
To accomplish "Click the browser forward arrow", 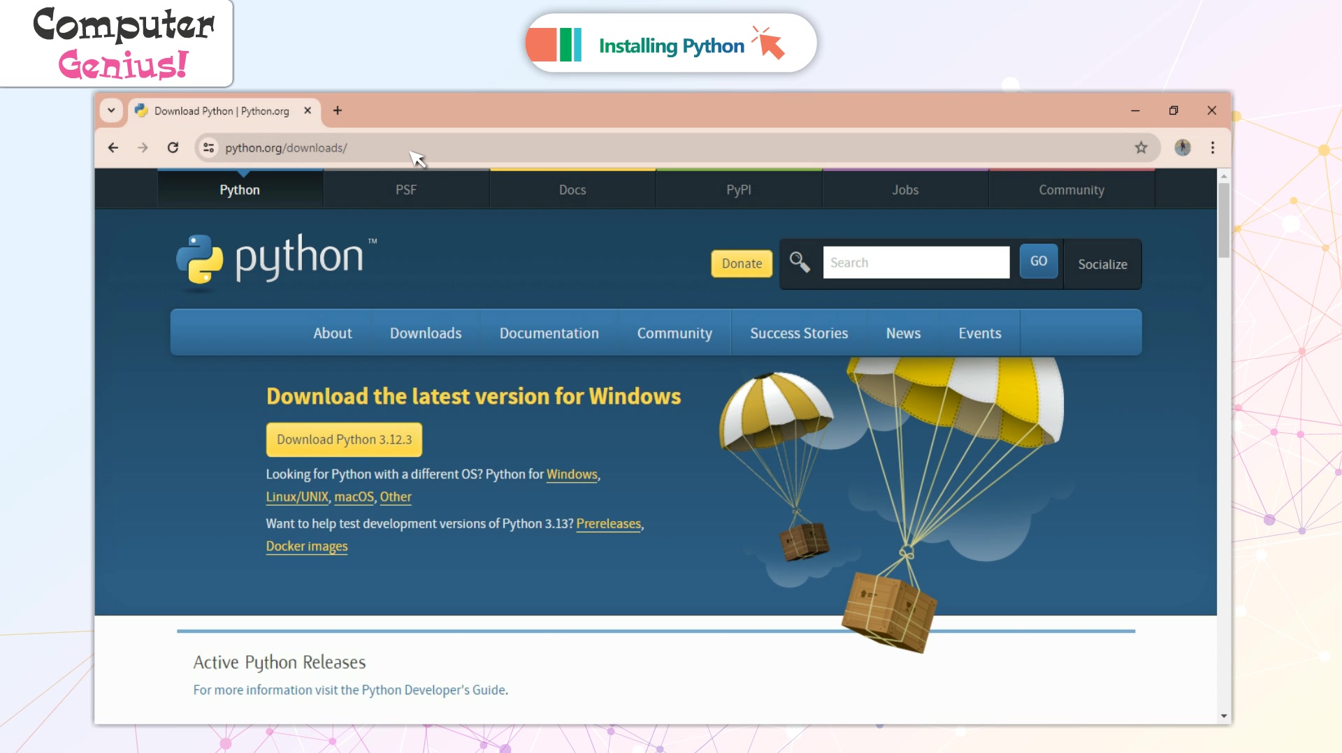I will pyautogui.click(x=143, y=147).
